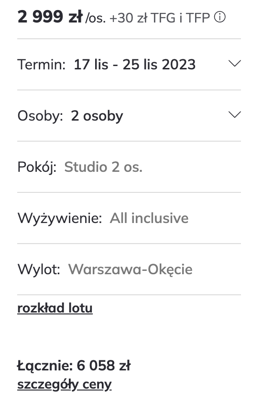Click the Studio 2 os. room value
The width and height of the screenshot is (262, 402).
click(103, 167)
